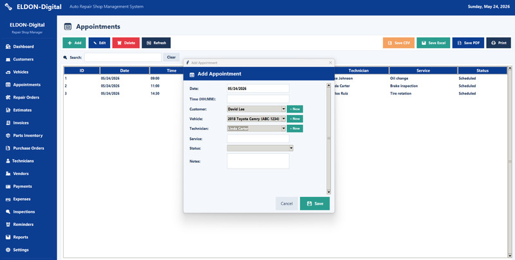Click the Invoices document icon
515x260 pixels.
8,123
